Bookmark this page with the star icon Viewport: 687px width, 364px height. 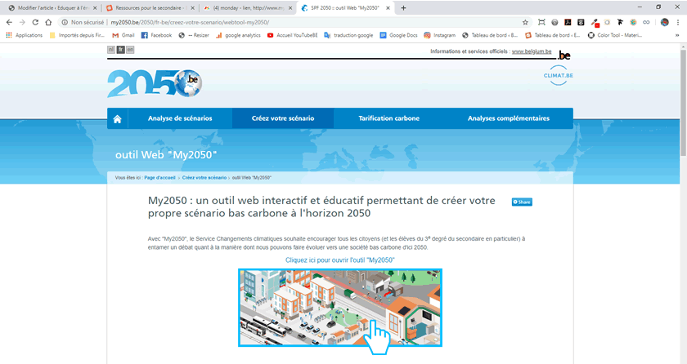point(525,22)
